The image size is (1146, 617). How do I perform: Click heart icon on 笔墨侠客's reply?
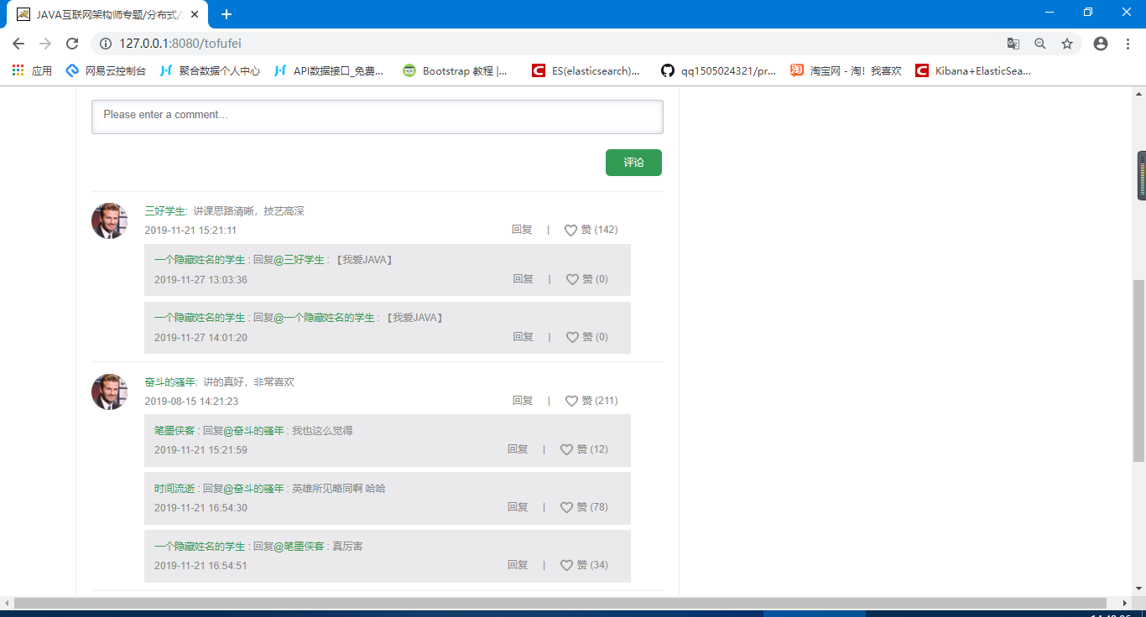(566, 449)
